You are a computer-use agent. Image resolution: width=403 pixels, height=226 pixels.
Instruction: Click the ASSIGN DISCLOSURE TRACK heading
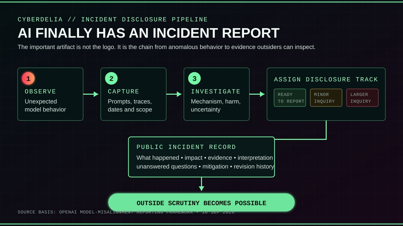pos(326,79)
